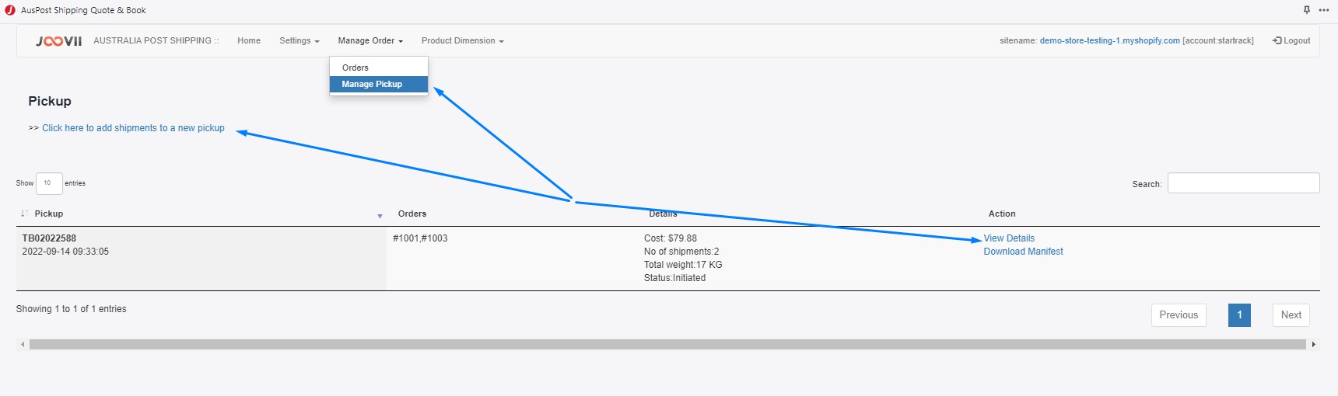Log out using the Logout button
The image size is (1338, 396).
[x=1291, y=41]
